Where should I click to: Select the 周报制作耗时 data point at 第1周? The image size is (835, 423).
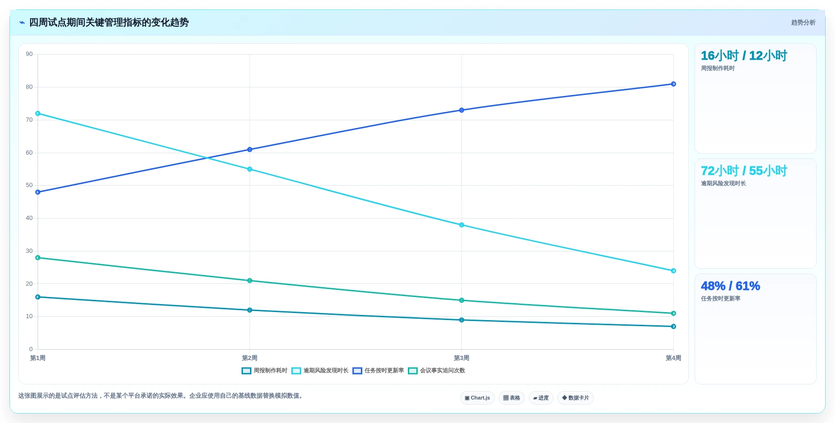click(38, 297)
